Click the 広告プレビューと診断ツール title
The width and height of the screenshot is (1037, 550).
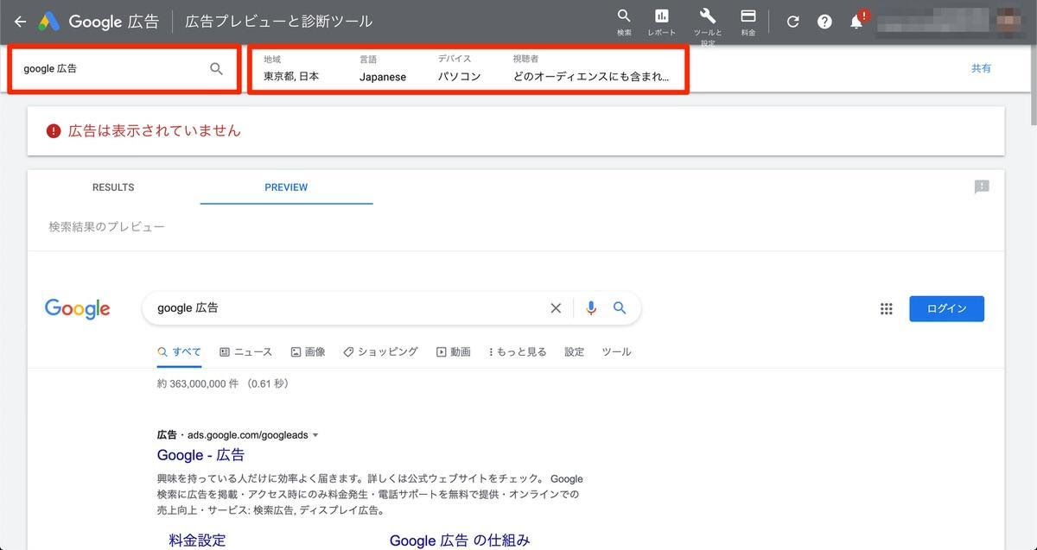click(279, 22)
